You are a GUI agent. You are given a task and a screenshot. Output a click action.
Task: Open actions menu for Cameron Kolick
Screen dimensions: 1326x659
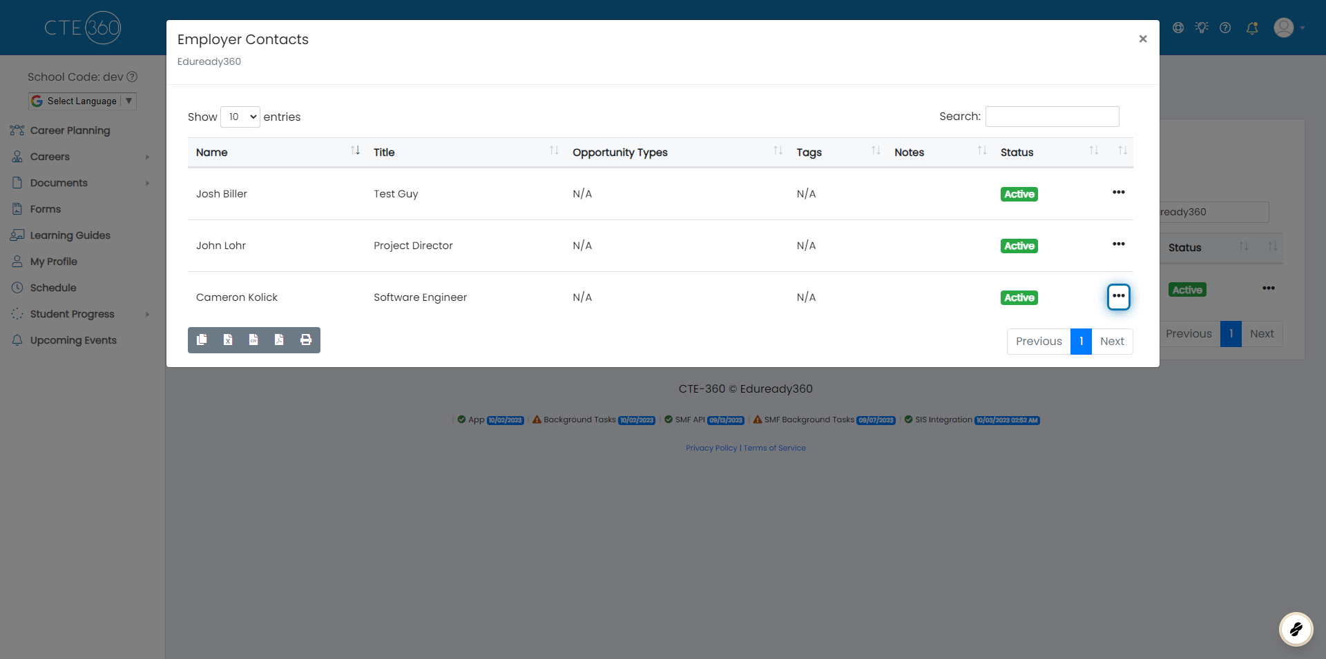point(1119,297)
